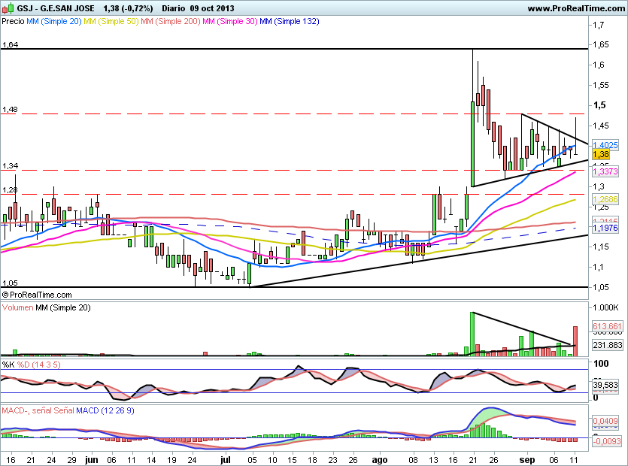Image resolution: width=628 pixels, height=466 pixels.
Task: Select the 231.883 volume average tag
Action: point(608,345)
